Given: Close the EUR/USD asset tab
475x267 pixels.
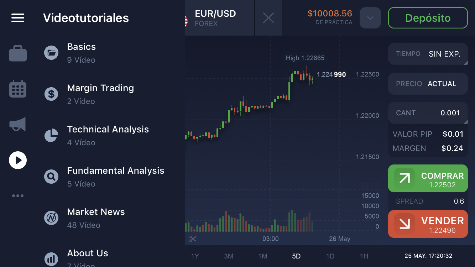Looking at the screenshot, I should point(268,18).
